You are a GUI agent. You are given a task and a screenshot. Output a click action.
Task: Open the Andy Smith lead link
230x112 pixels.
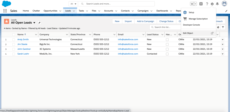coord(23,39)
